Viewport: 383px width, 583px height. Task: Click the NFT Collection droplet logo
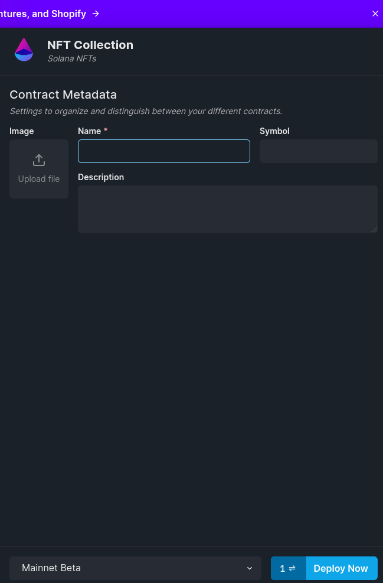[x=24, y=50]
